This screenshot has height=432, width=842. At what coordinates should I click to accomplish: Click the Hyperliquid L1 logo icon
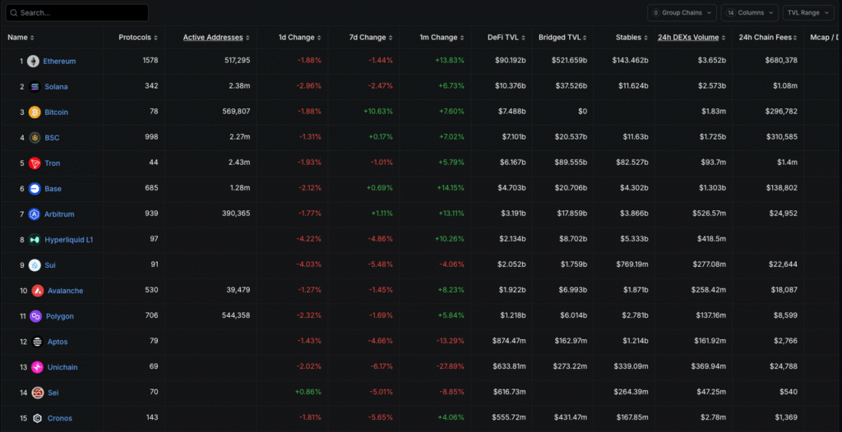tap(35, 239)
